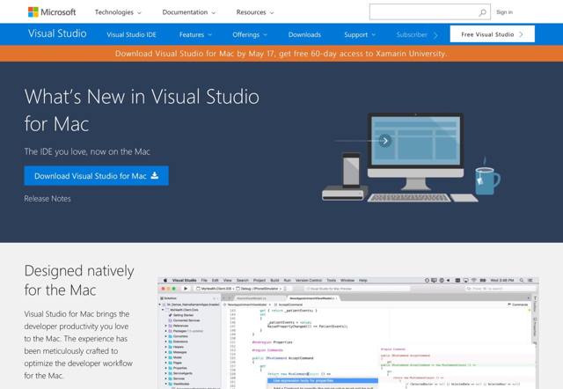Open the Sign in link

504,12
